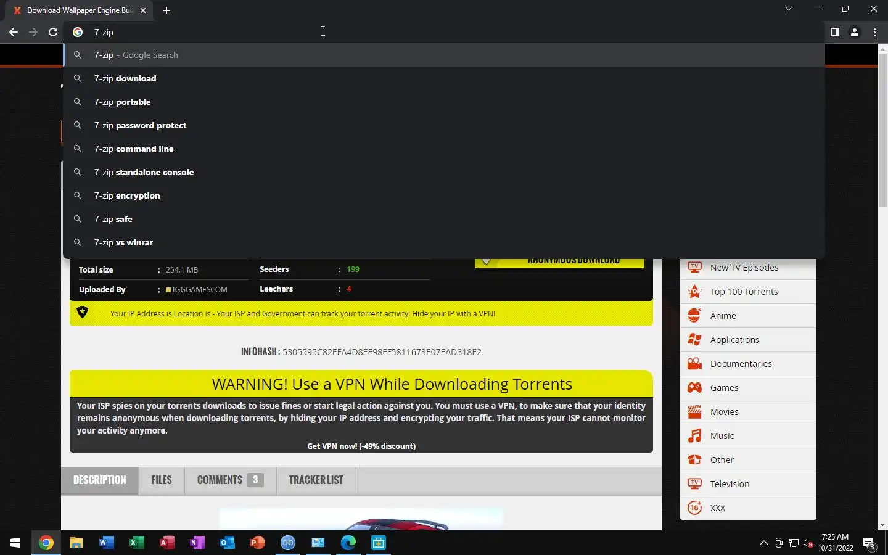
Task: Open the XXX category link
Action: click(718, 508)
